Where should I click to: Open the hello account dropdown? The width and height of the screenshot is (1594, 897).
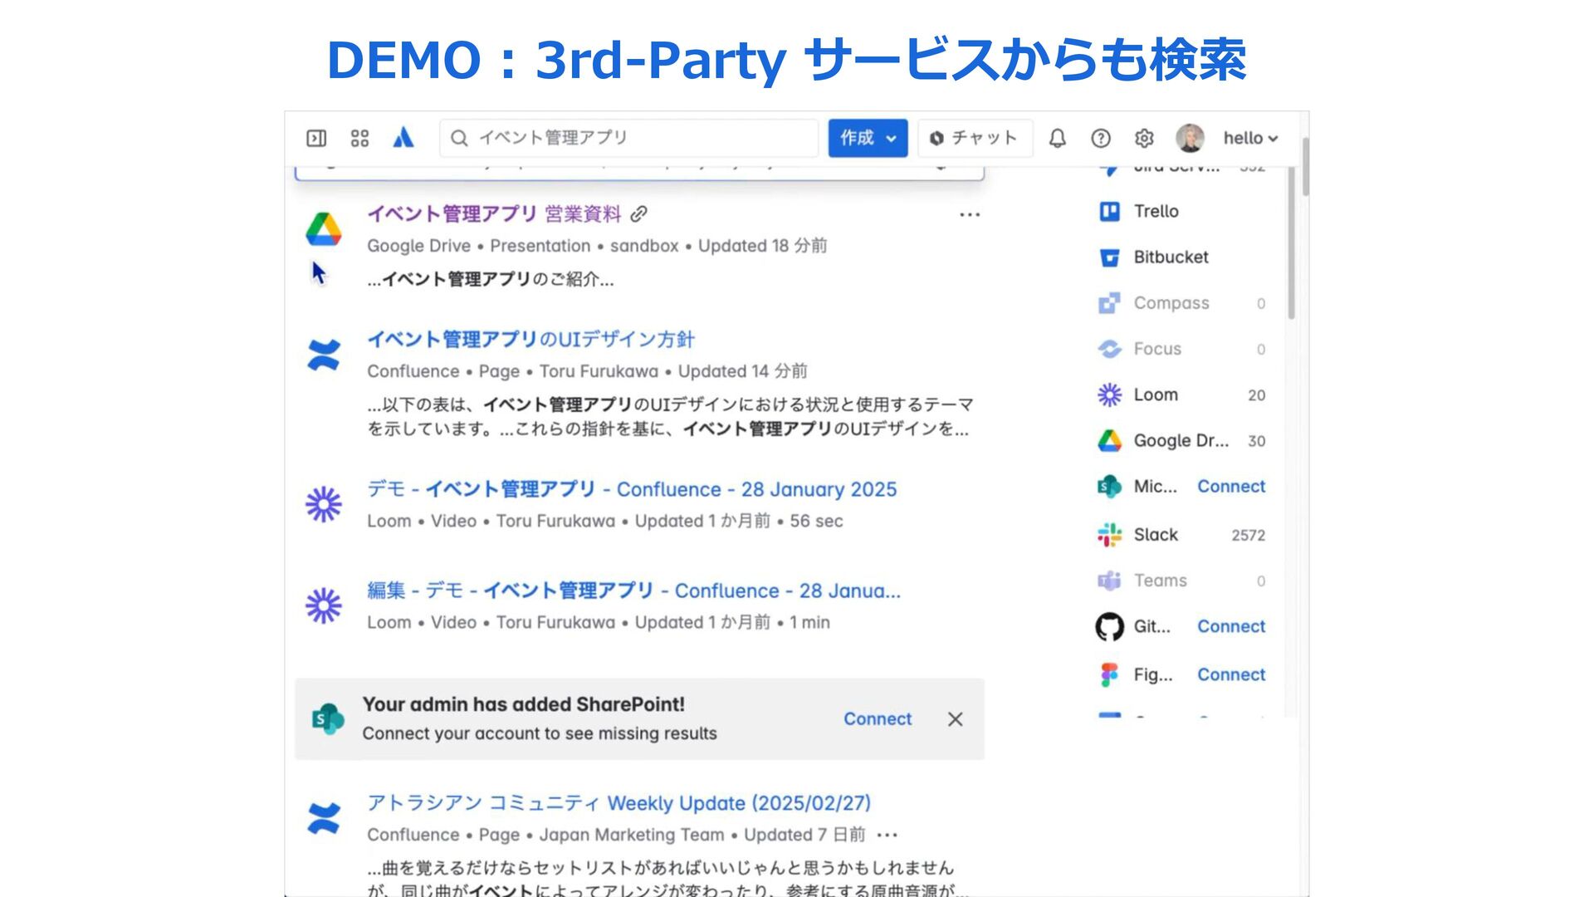(1250, 138)
